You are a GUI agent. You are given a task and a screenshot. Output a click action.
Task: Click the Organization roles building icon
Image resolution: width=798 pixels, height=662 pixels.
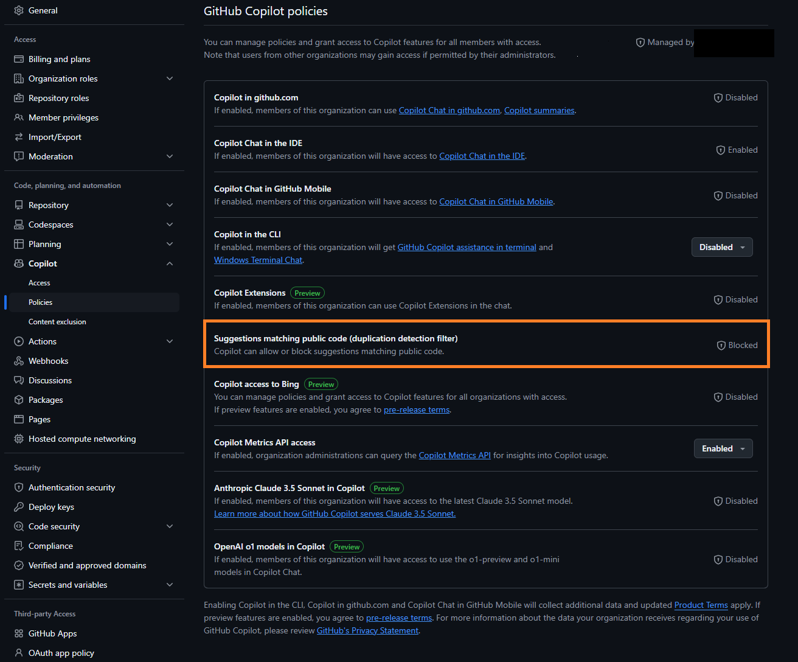click(19, 78)
